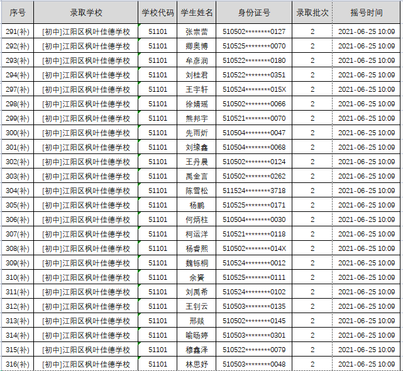This screenshot has width=403, height=371.
Task: Click school name cell in row 292(补)
Action: [x=86, y=46]
